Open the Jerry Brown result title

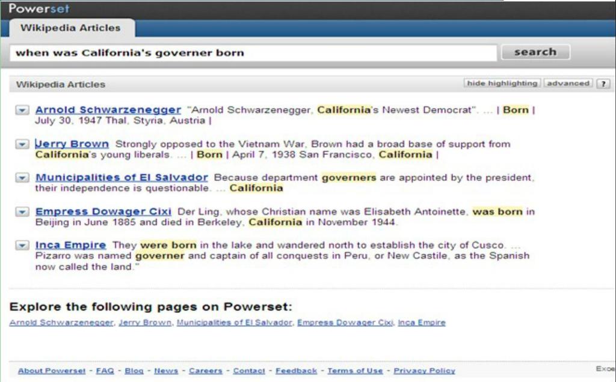click(x=72, y=144)
